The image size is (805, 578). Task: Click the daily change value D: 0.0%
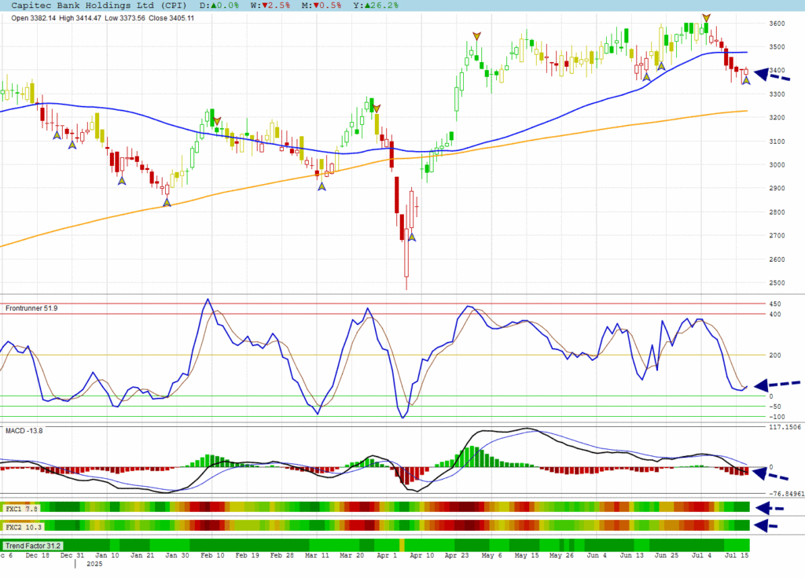click(219, 6)
